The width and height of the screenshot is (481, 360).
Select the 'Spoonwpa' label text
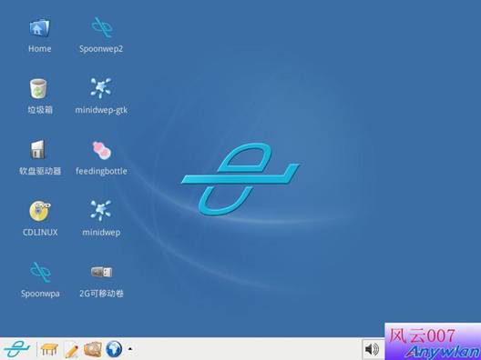(40, 294)
